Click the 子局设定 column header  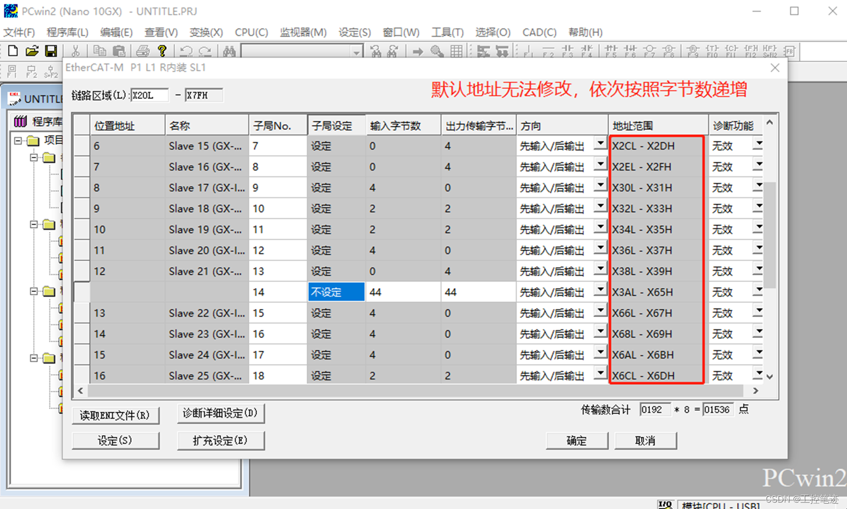337,126
